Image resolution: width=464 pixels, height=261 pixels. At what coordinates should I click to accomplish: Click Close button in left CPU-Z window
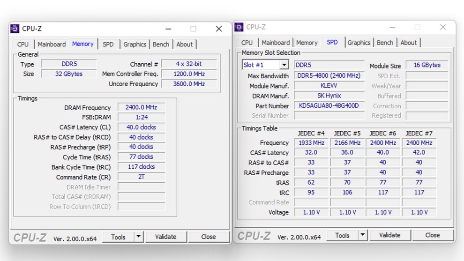tap(209, 237)
